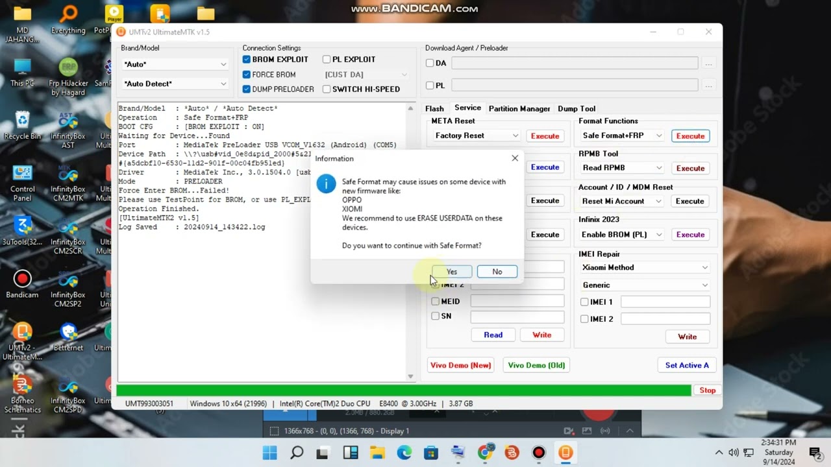Viewport: 831px width, 467px height.
Task: Click Write button next to Read
Action: tap(542, 335)
